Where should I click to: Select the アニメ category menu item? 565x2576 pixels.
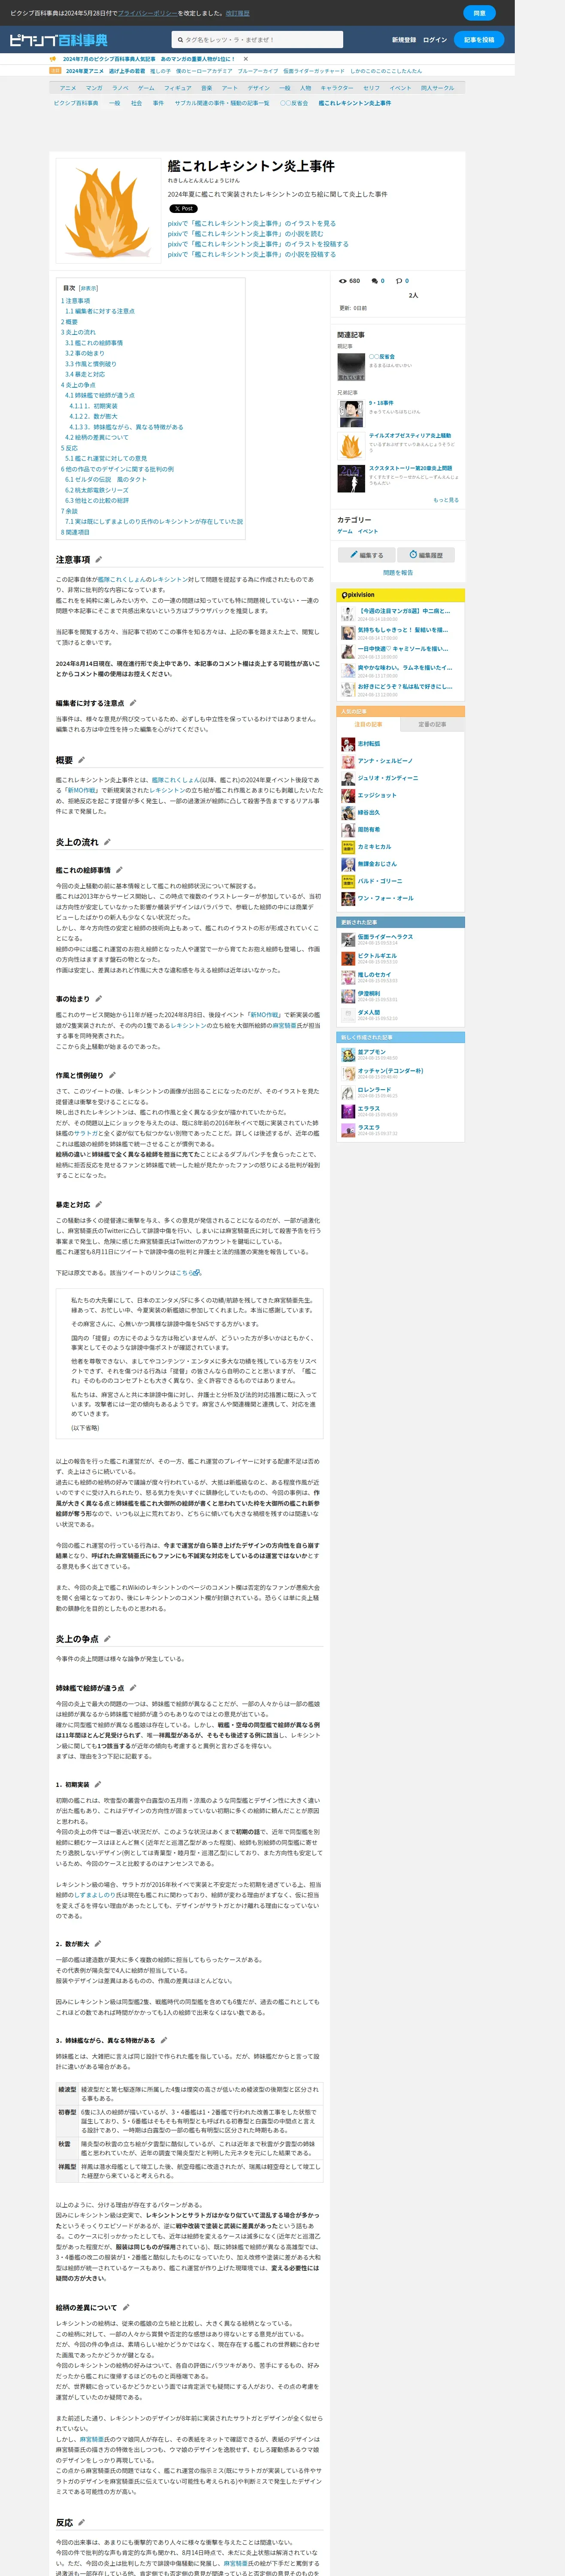(x=68, y=88)
